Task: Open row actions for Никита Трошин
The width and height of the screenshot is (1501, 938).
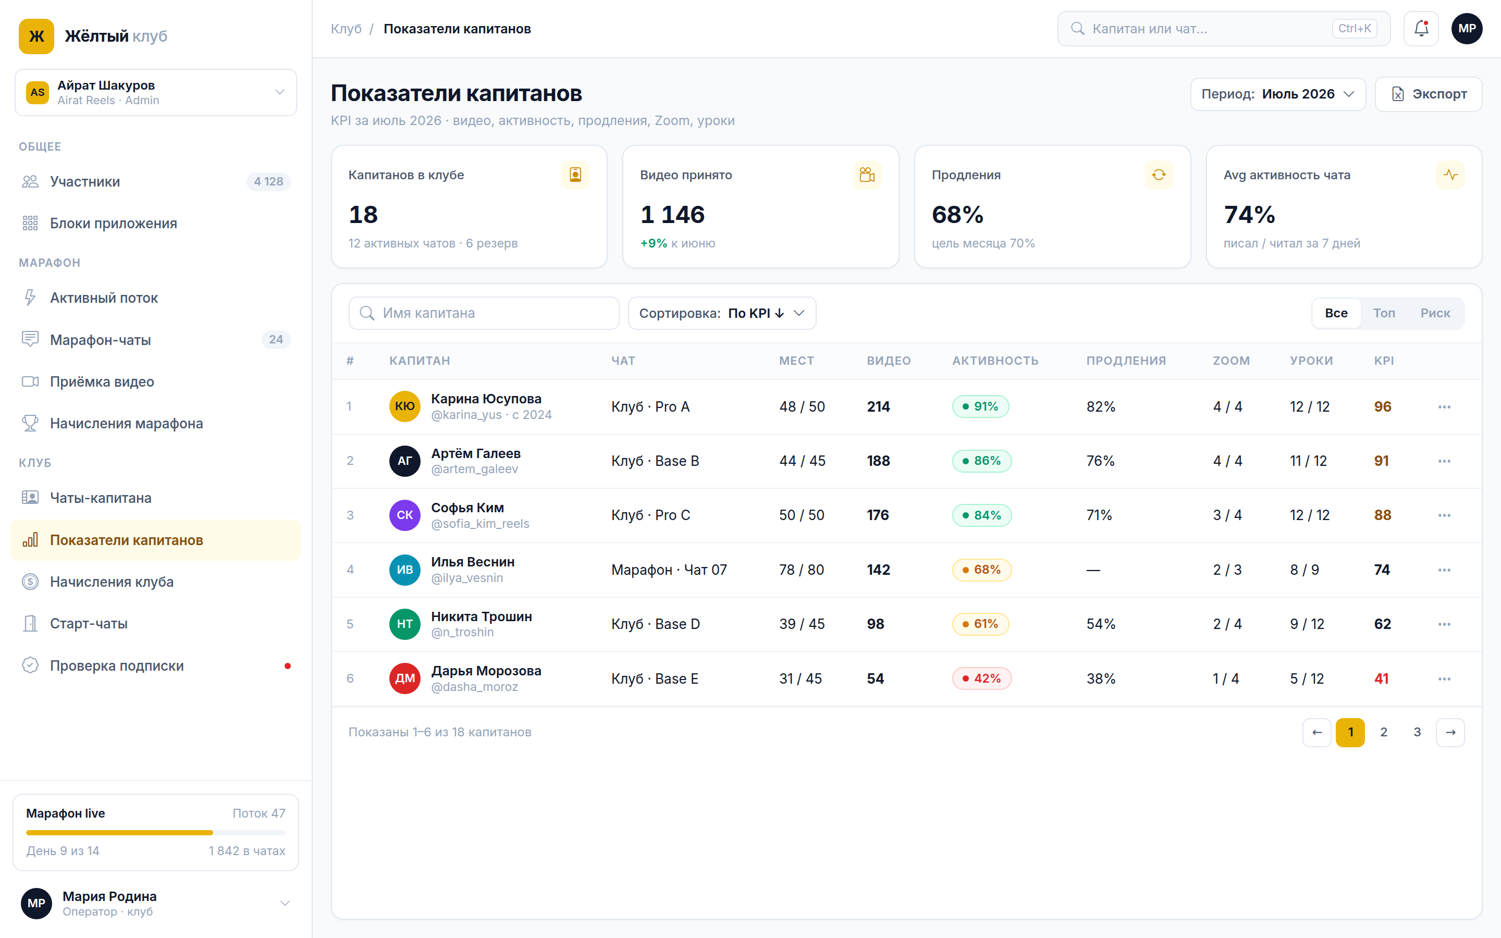Action: (x=1444, y=624)
